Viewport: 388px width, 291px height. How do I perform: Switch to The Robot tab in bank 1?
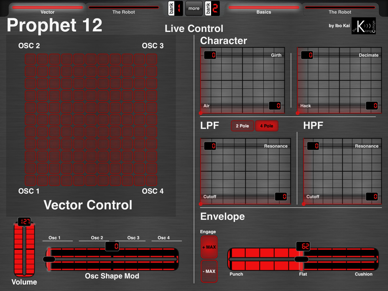(x=124, y=9)
